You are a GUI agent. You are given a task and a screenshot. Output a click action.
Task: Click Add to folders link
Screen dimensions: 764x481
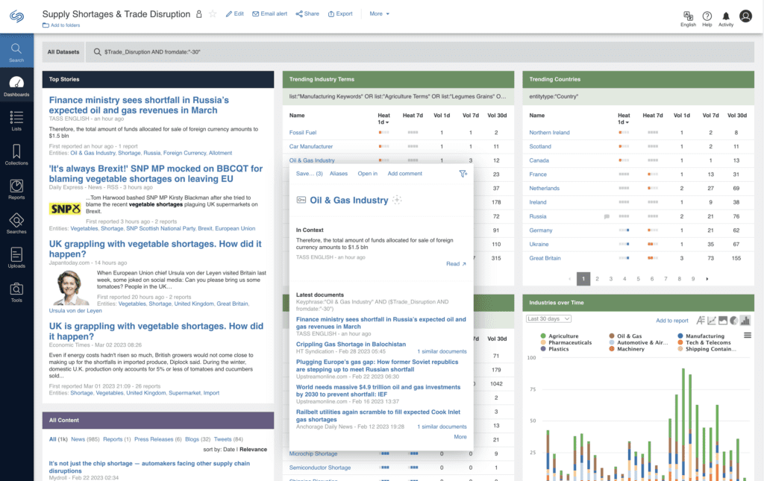[x=61, y=25]
